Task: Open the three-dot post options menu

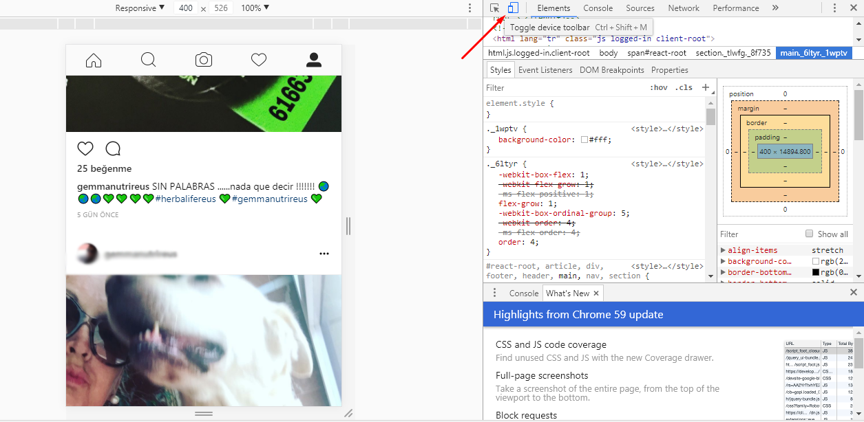Action: pos(324,254)
